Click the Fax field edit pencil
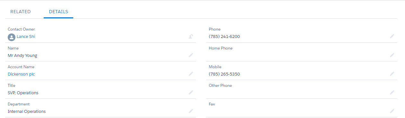Viewport: 405px width, 118px height. (x=392, y=111)
